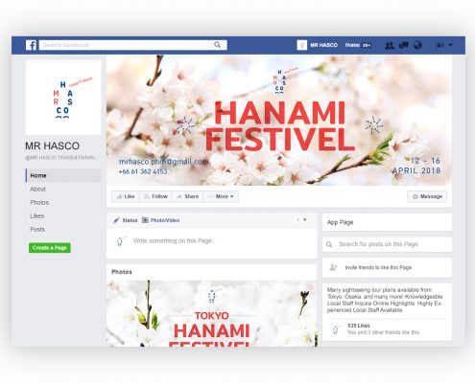Image resolution: width=475 pixels, height=383 pixels.
Task: Expand the composer options dropdown arrow
Action: click(305, 219)
